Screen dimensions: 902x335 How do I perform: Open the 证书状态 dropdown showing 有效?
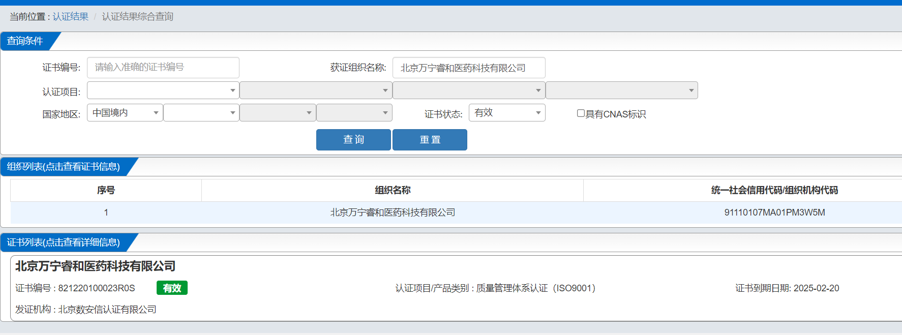pyautogui.click(x=507, y=113)
